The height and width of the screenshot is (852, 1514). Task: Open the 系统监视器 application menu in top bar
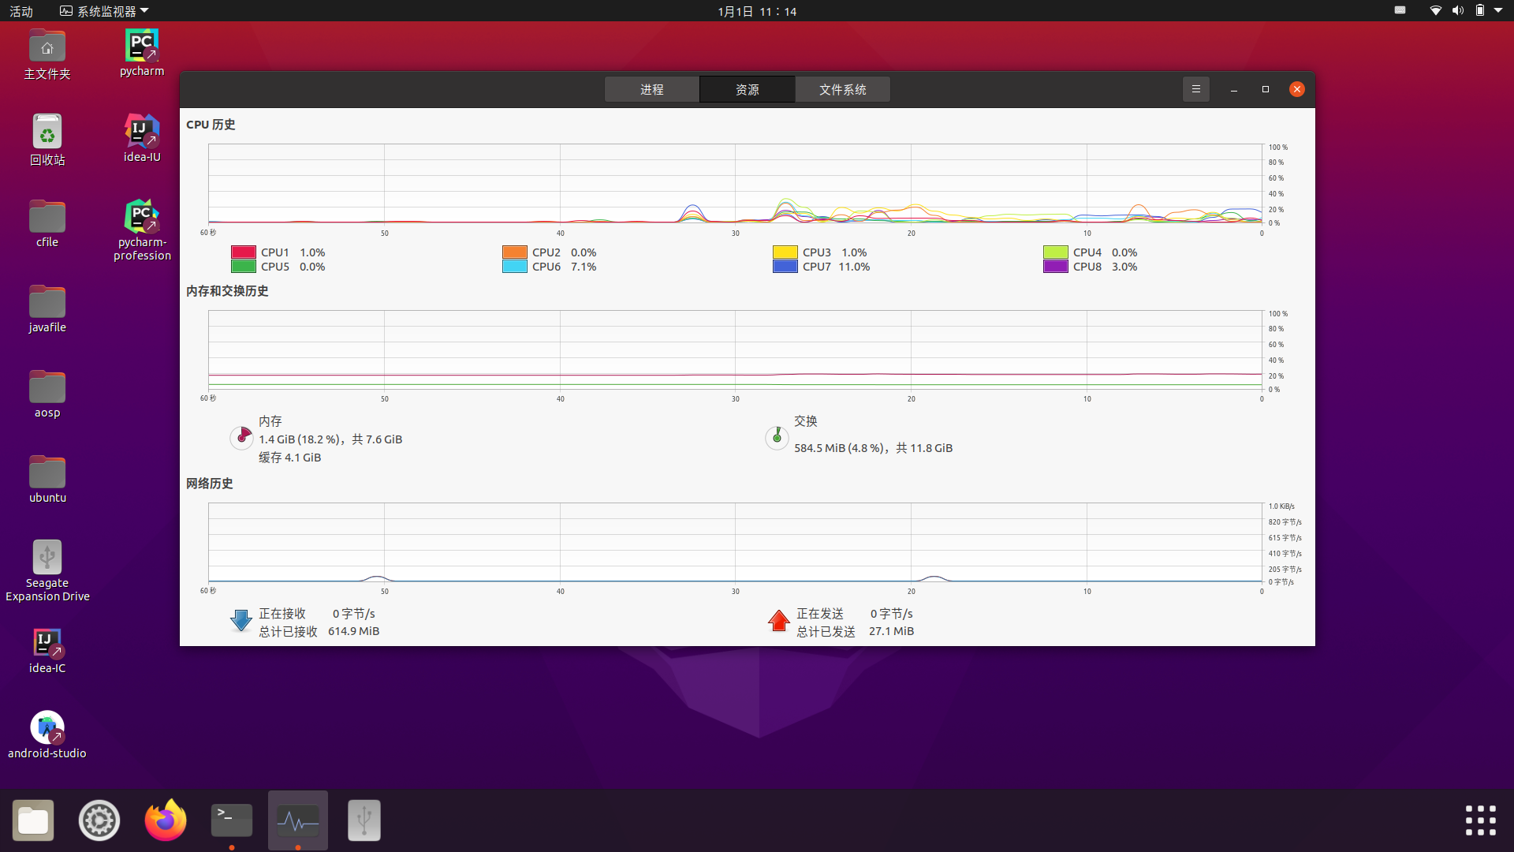(103, 10)
